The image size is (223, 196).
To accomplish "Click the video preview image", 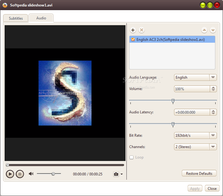I will (x=65, y=93).
